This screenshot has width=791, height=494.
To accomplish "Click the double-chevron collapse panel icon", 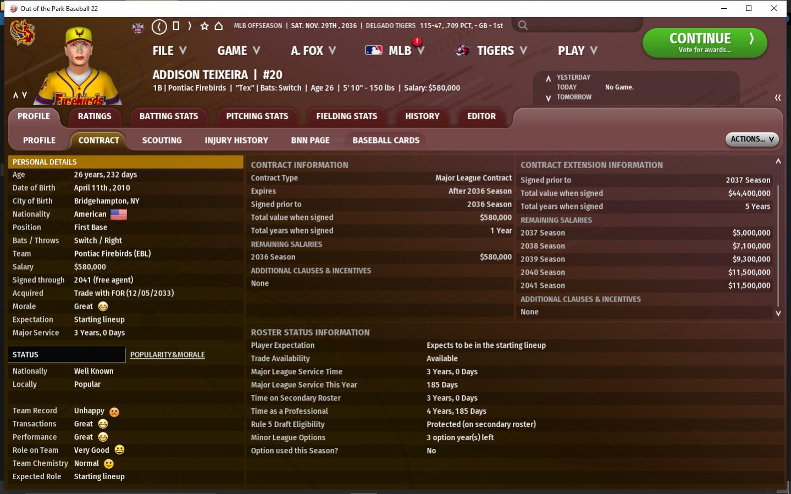I will 777,98.
